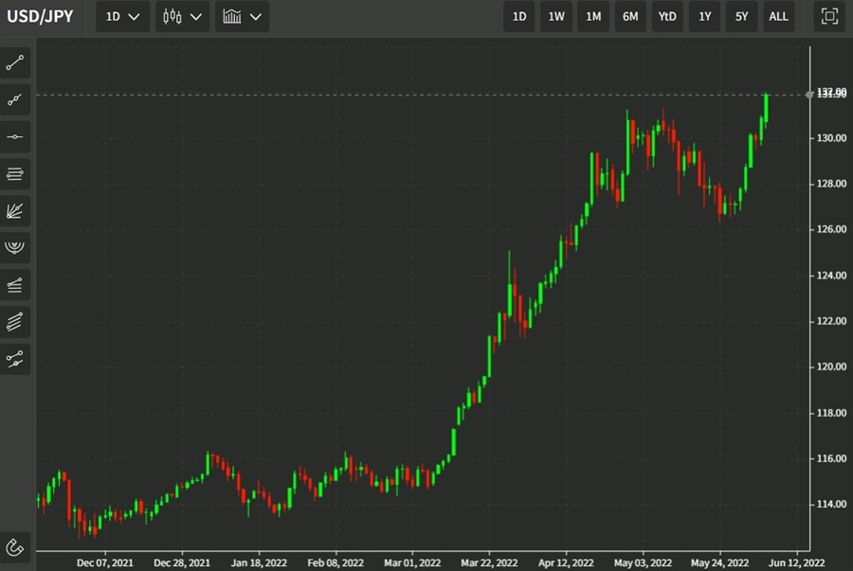This screenshot has height=571, width=853.
Task: Set the range to 1W
Action: (x=556, y=16)
